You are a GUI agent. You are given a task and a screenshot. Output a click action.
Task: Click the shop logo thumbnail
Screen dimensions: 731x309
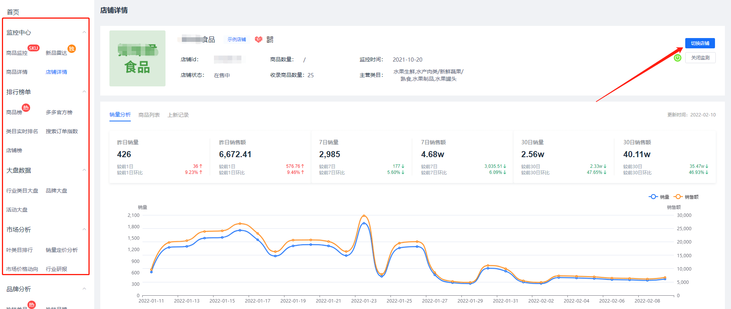click(137, 58)
